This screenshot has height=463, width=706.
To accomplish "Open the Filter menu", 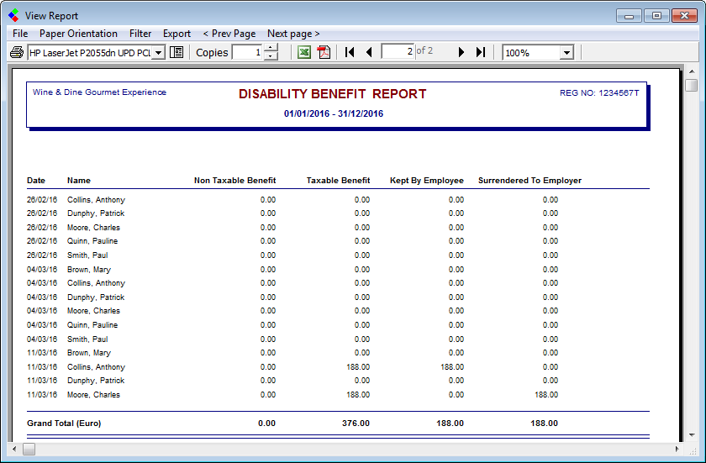I will [x=140, y=34].
